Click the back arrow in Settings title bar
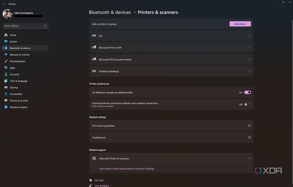The width and height of the screenshot is (293, 187). coord(4,4)
